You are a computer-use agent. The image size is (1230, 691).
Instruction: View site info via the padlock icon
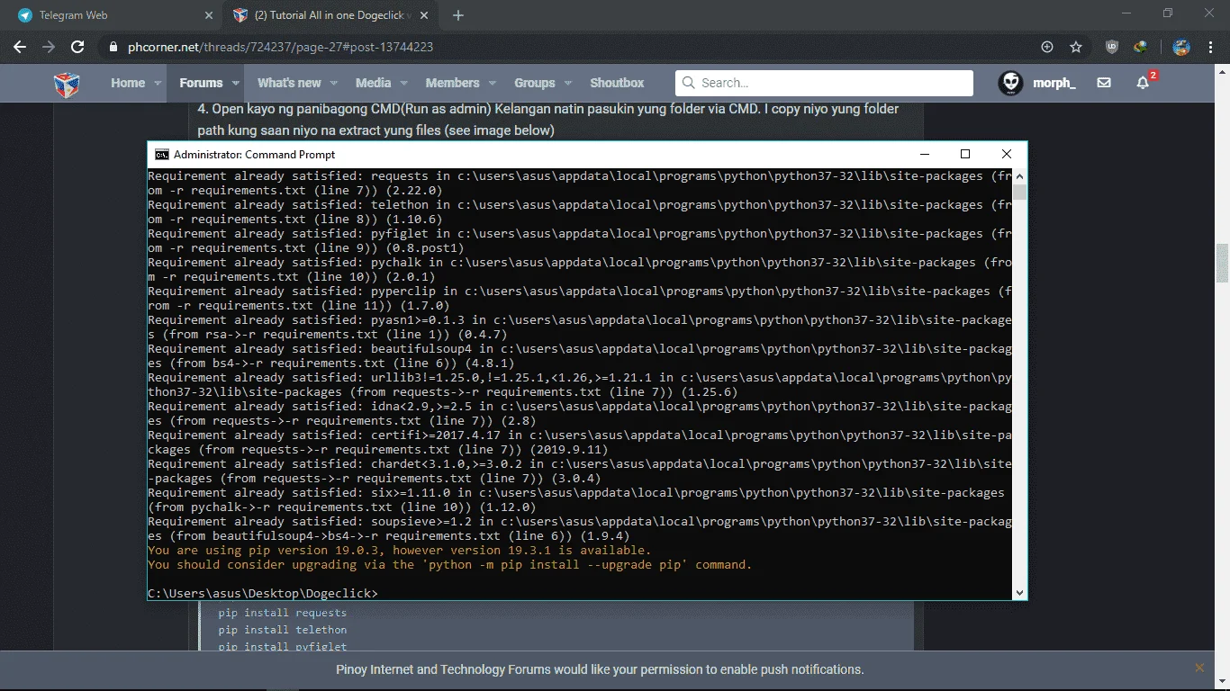click(113, 47)
